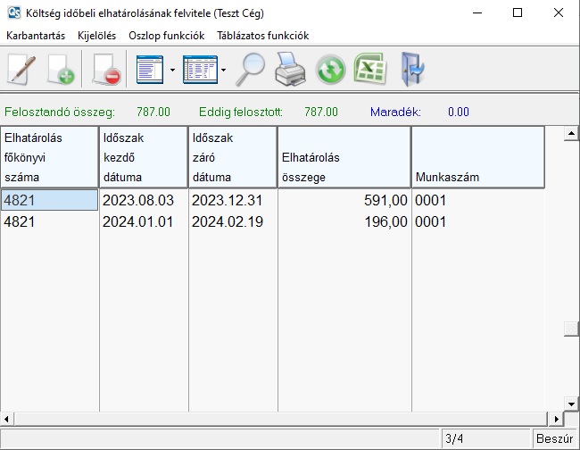Click the Elhatárolás összege column header
Screen dimensions: 580x450
344,158
